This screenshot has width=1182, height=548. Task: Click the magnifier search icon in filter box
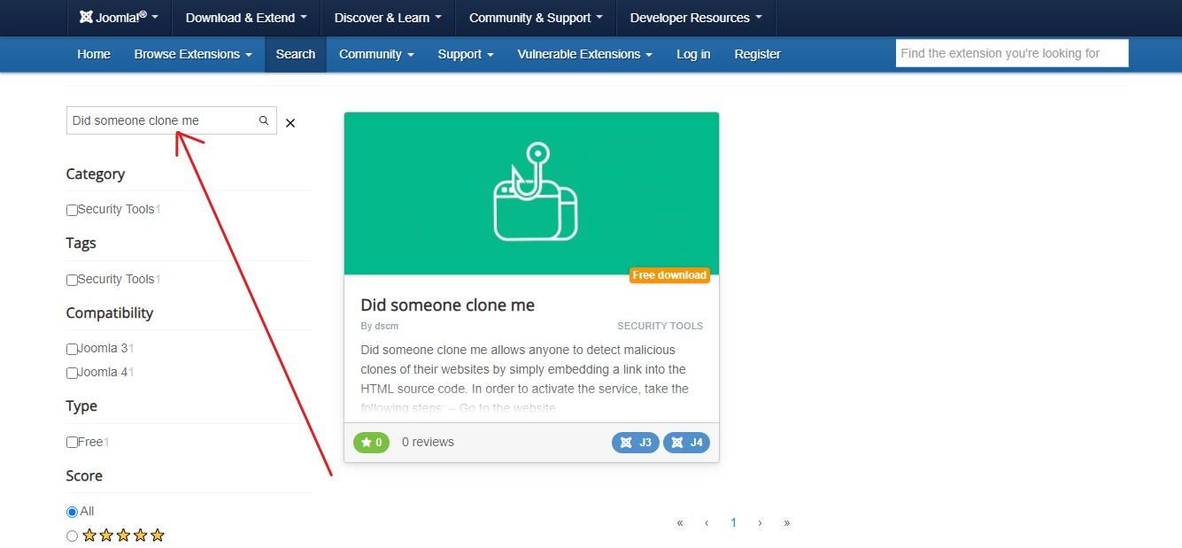263,120
